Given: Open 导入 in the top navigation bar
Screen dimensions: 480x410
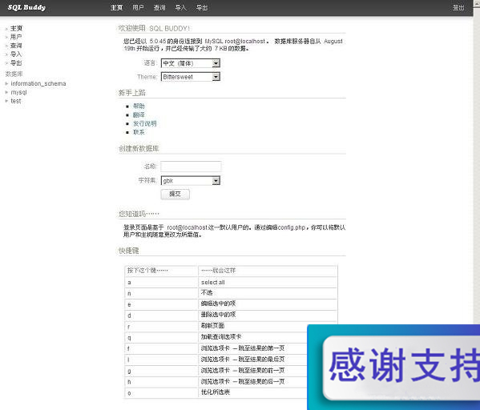Looking at the screenshot, I should (180, 8).
